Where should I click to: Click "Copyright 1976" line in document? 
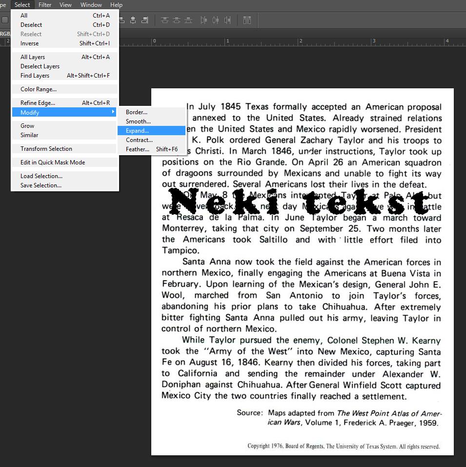click(x=344, y=446)
